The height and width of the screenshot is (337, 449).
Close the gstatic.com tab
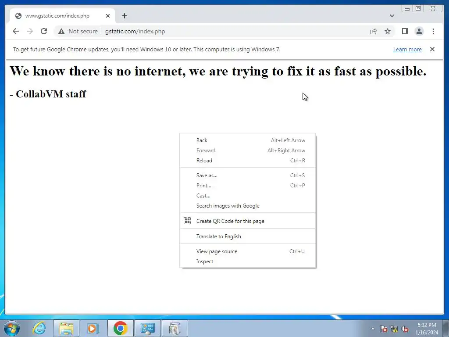(x=108, y=16)
